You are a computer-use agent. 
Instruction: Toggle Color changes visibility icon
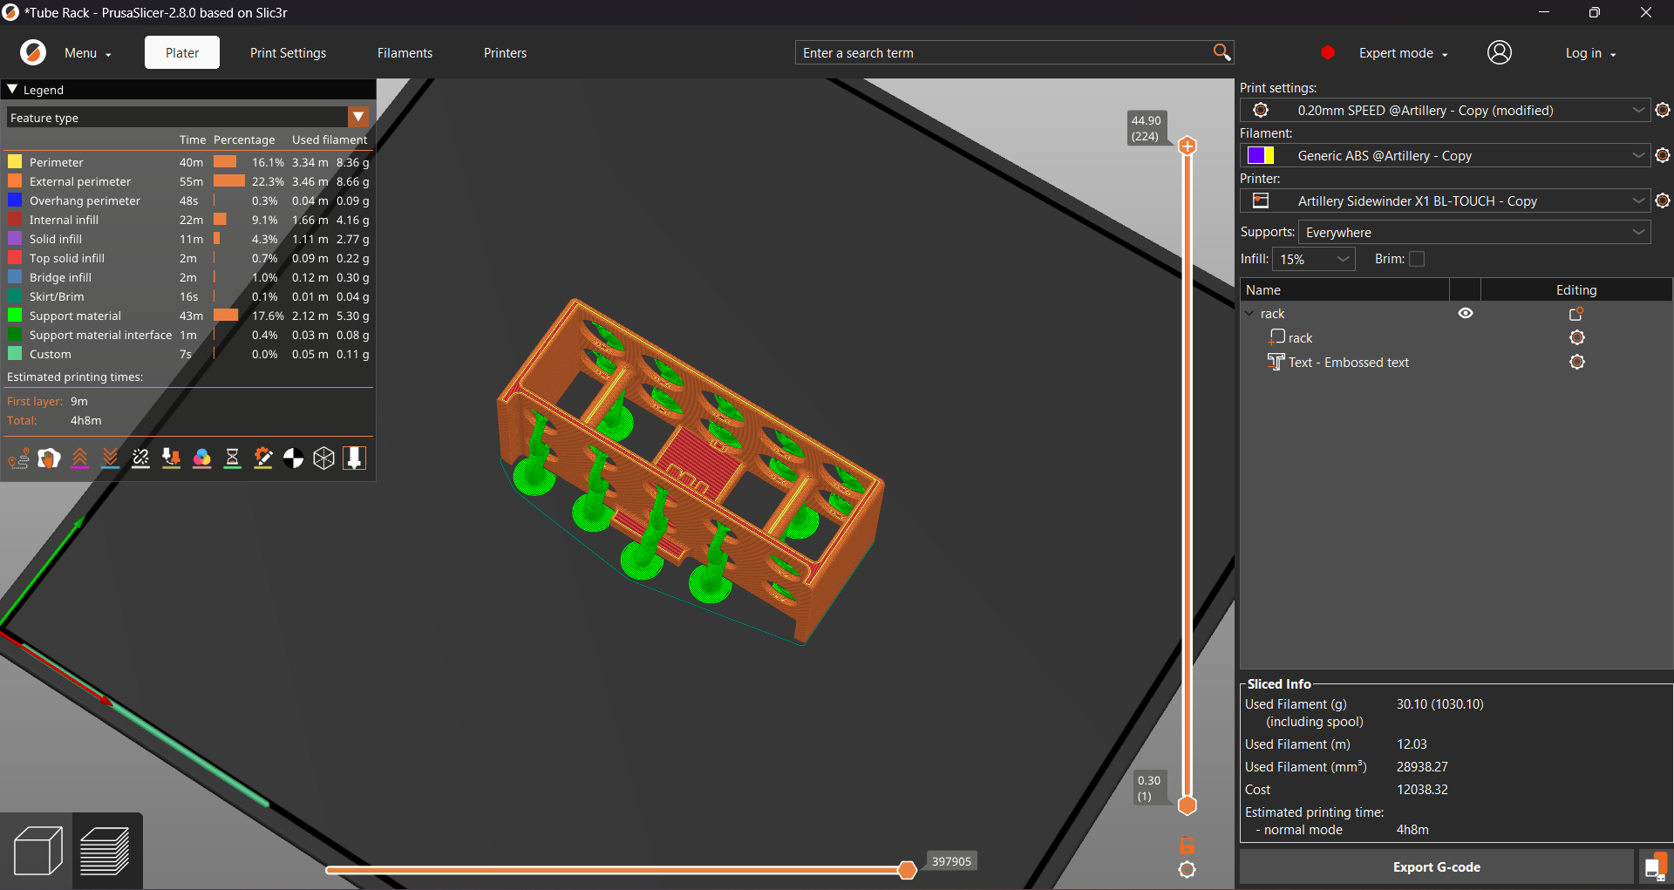[201, 458]
